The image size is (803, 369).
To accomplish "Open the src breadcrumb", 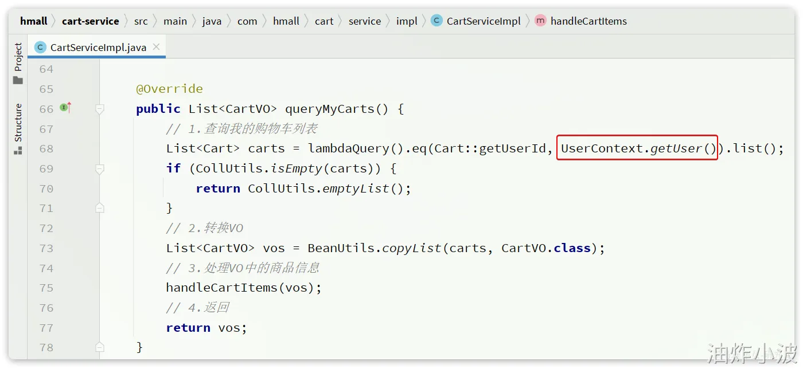I will click(141, 21).
